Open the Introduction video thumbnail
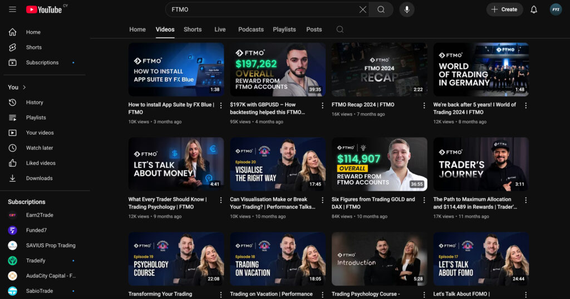 coord(380,259)
